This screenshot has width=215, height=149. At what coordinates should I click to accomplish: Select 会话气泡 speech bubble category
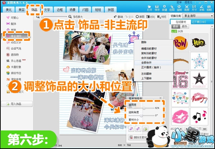click(x=14, y=48)
